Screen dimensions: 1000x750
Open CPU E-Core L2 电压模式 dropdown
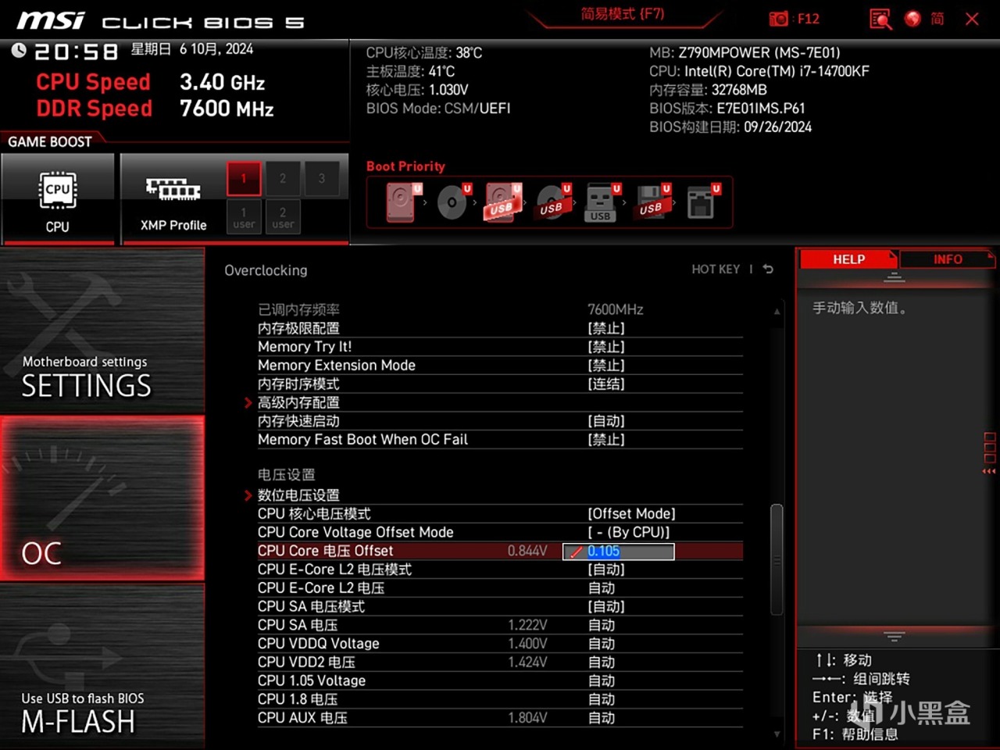[x=606, y=570]
